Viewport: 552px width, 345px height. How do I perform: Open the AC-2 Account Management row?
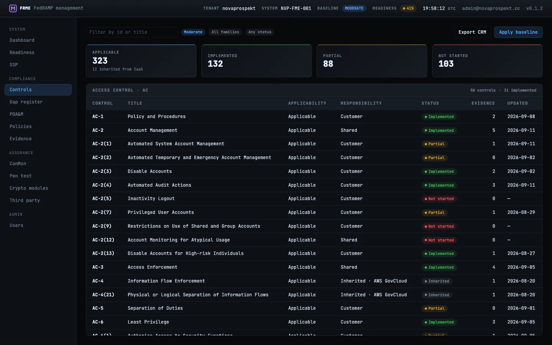(314, 130)
